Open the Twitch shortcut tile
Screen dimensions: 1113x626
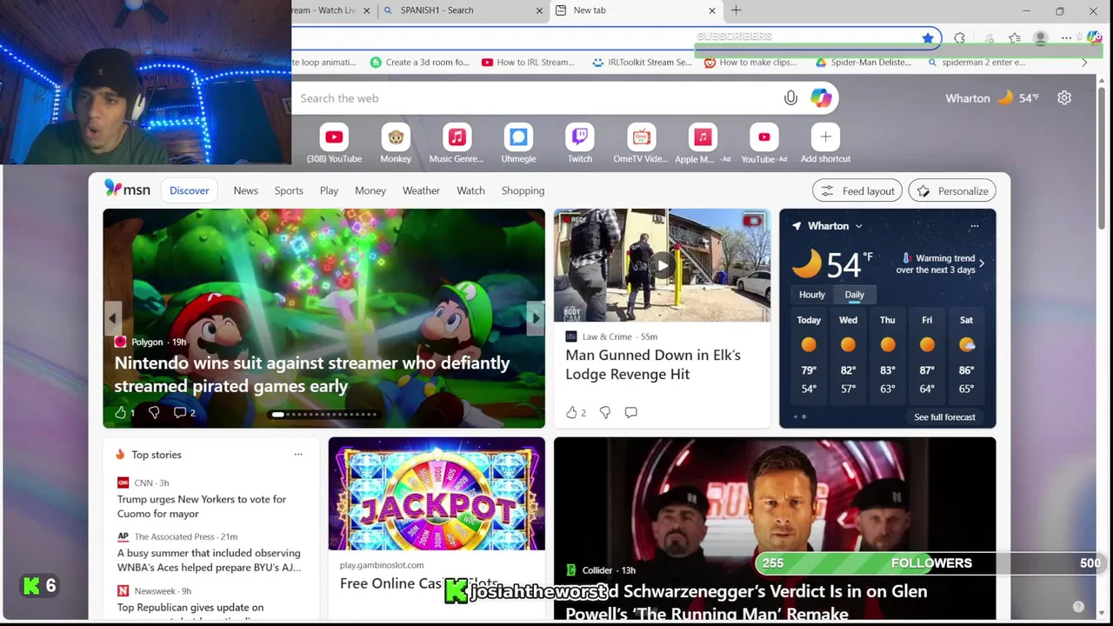point(580,143)
